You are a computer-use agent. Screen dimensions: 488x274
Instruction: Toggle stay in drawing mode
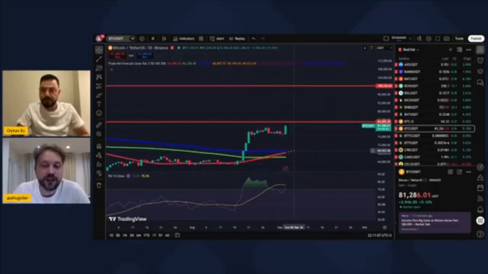(x=99, y=155)
